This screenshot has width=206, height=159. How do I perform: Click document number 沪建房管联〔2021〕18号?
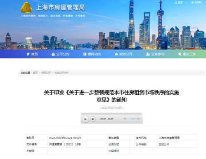pyautogui.click(x=65, y=144)
